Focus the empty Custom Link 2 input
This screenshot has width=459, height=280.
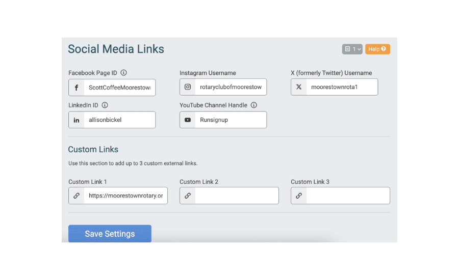point(237,195)
